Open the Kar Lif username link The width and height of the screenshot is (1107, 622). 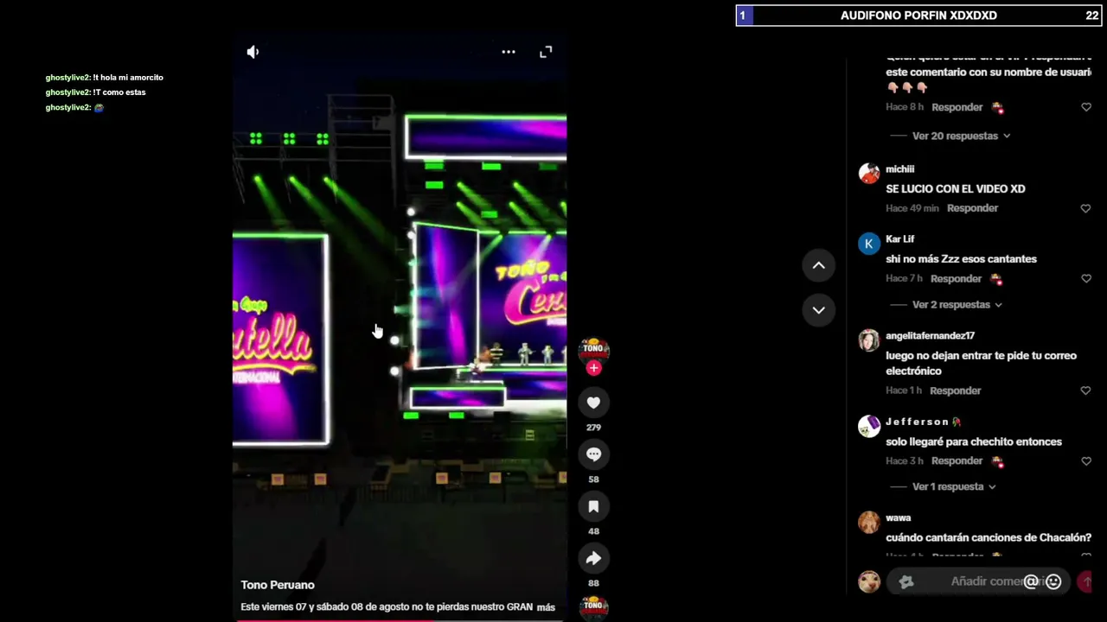point(899,239)
